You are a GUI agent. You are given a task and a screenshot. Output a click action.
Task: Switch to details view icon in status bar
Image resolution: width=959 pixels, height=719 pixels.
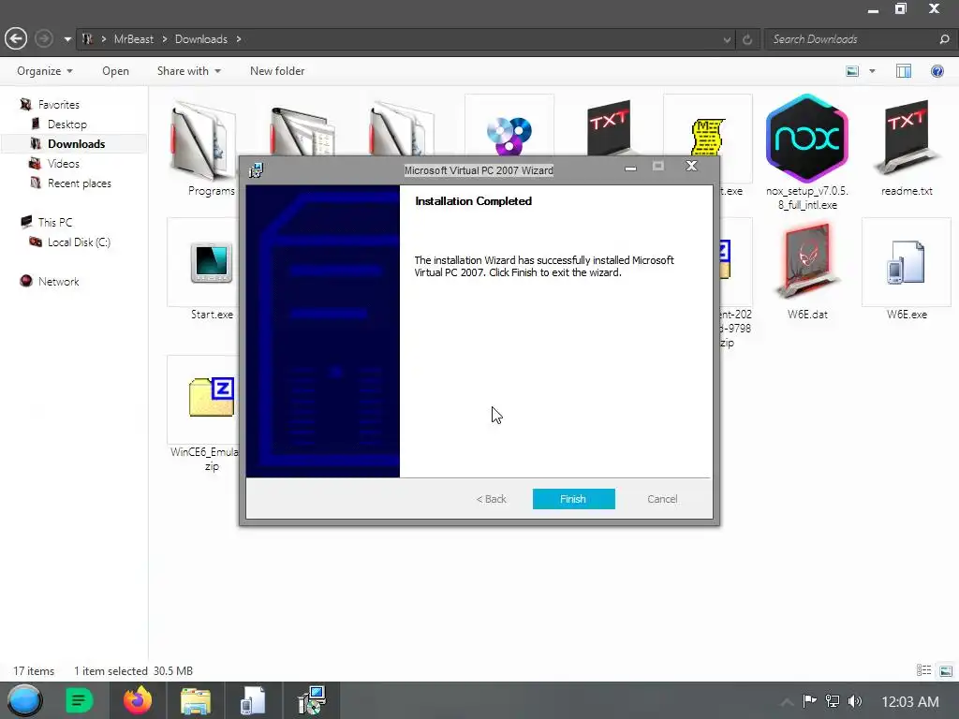click(x=923, y=670)
